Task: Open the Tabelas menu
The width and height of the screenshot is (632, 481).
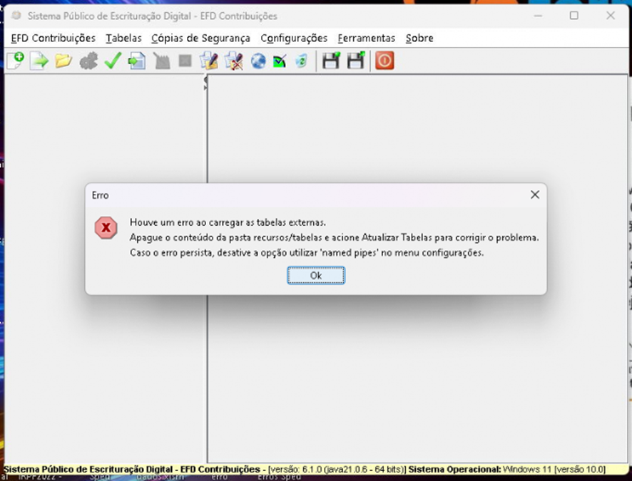Action: pyautogui.click(x=123, y=38)
